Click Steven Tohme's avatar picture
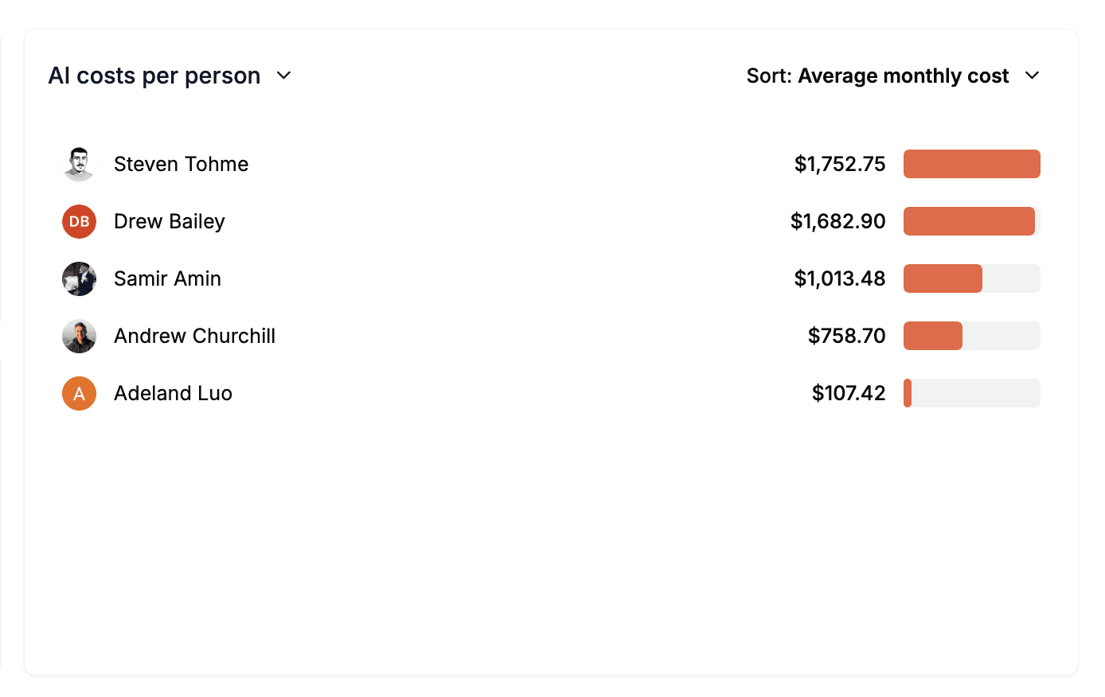The width and height of the screenshot is (1105, 697). 79,164
